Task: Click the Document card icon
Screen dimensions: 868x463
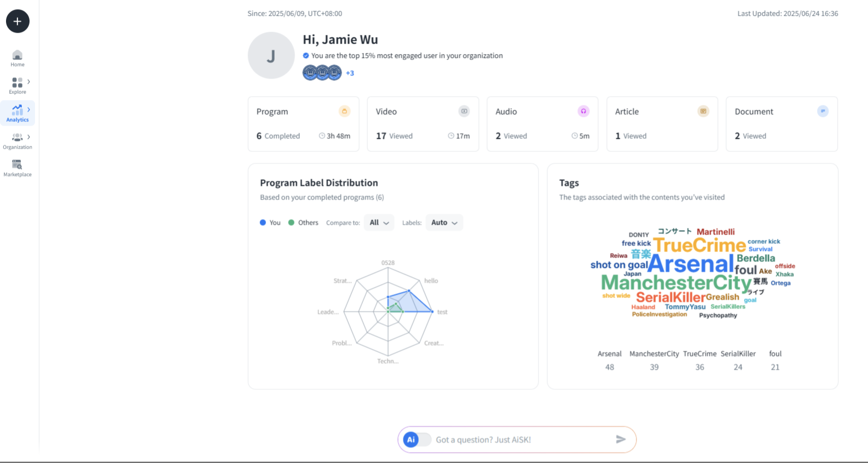Action: 823,111
